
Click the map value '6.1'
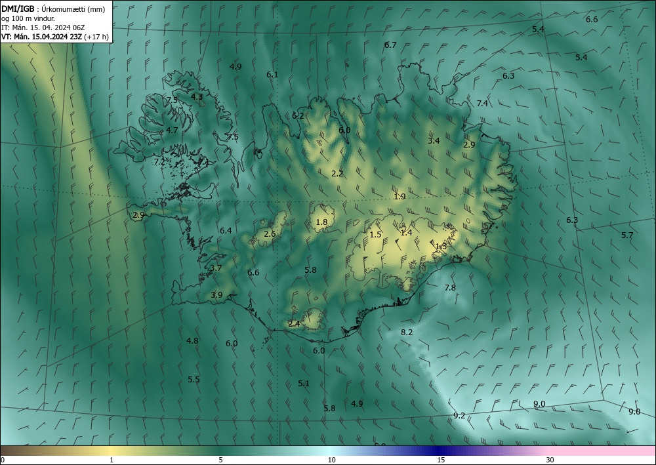[x=272, y=74]
